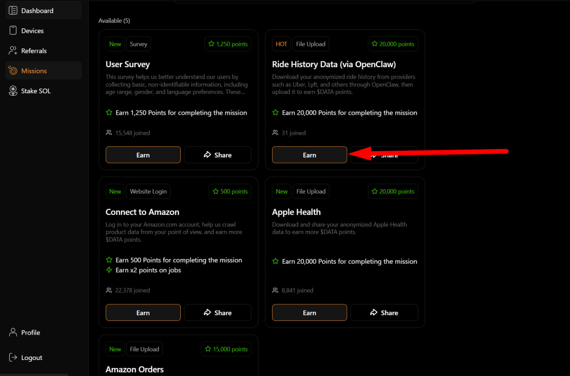Click the star in Ride History 20,000 points badge

(x=375, y=44)
